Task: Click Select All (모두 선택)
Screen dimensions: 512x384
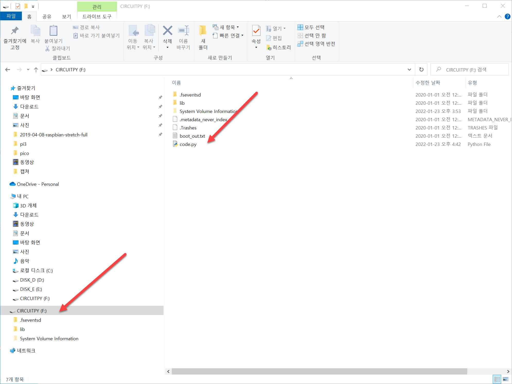Action: click(x=311, y=27)
